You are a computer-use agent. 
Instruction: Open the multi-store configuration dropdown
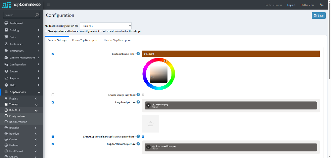[106, 25]
